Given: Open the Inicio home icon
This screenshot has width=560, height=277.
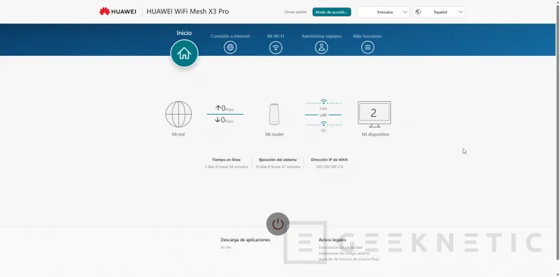Looking at the screenshot, I should pos(184,53).
